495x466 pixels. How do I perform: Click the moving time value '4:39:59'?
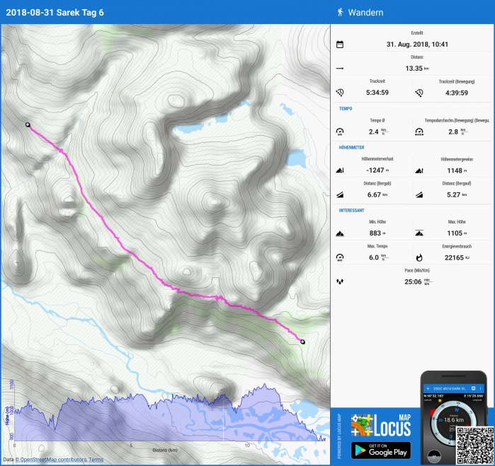coord(457,93)
